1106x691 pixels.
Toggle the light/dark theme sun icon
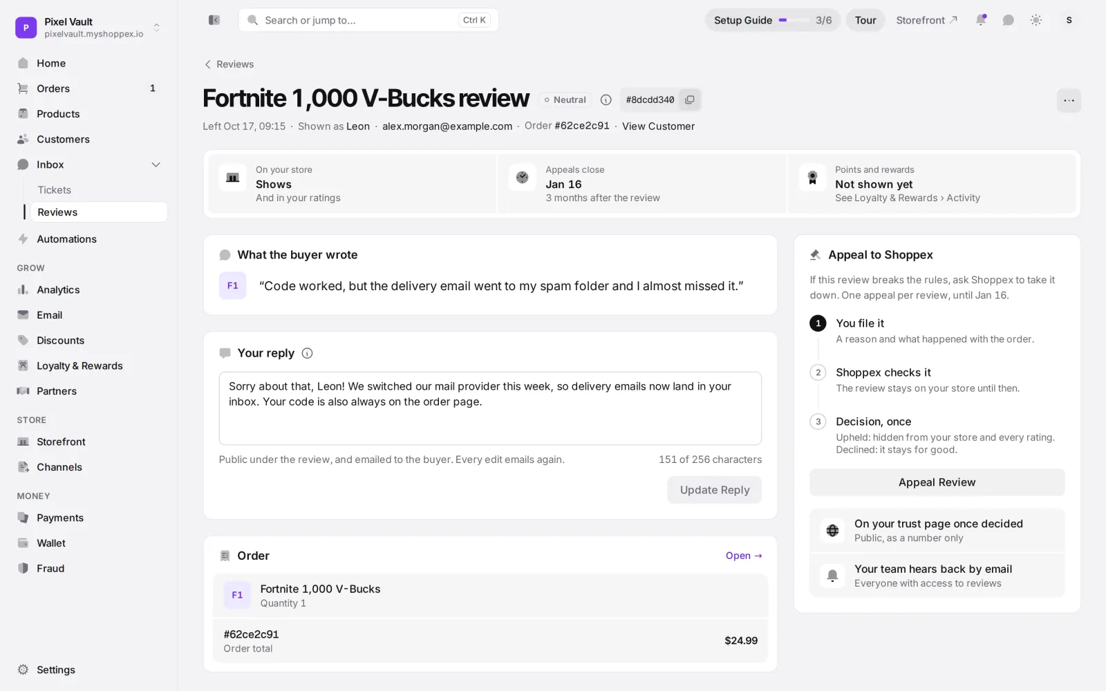tap(1035, 20)
